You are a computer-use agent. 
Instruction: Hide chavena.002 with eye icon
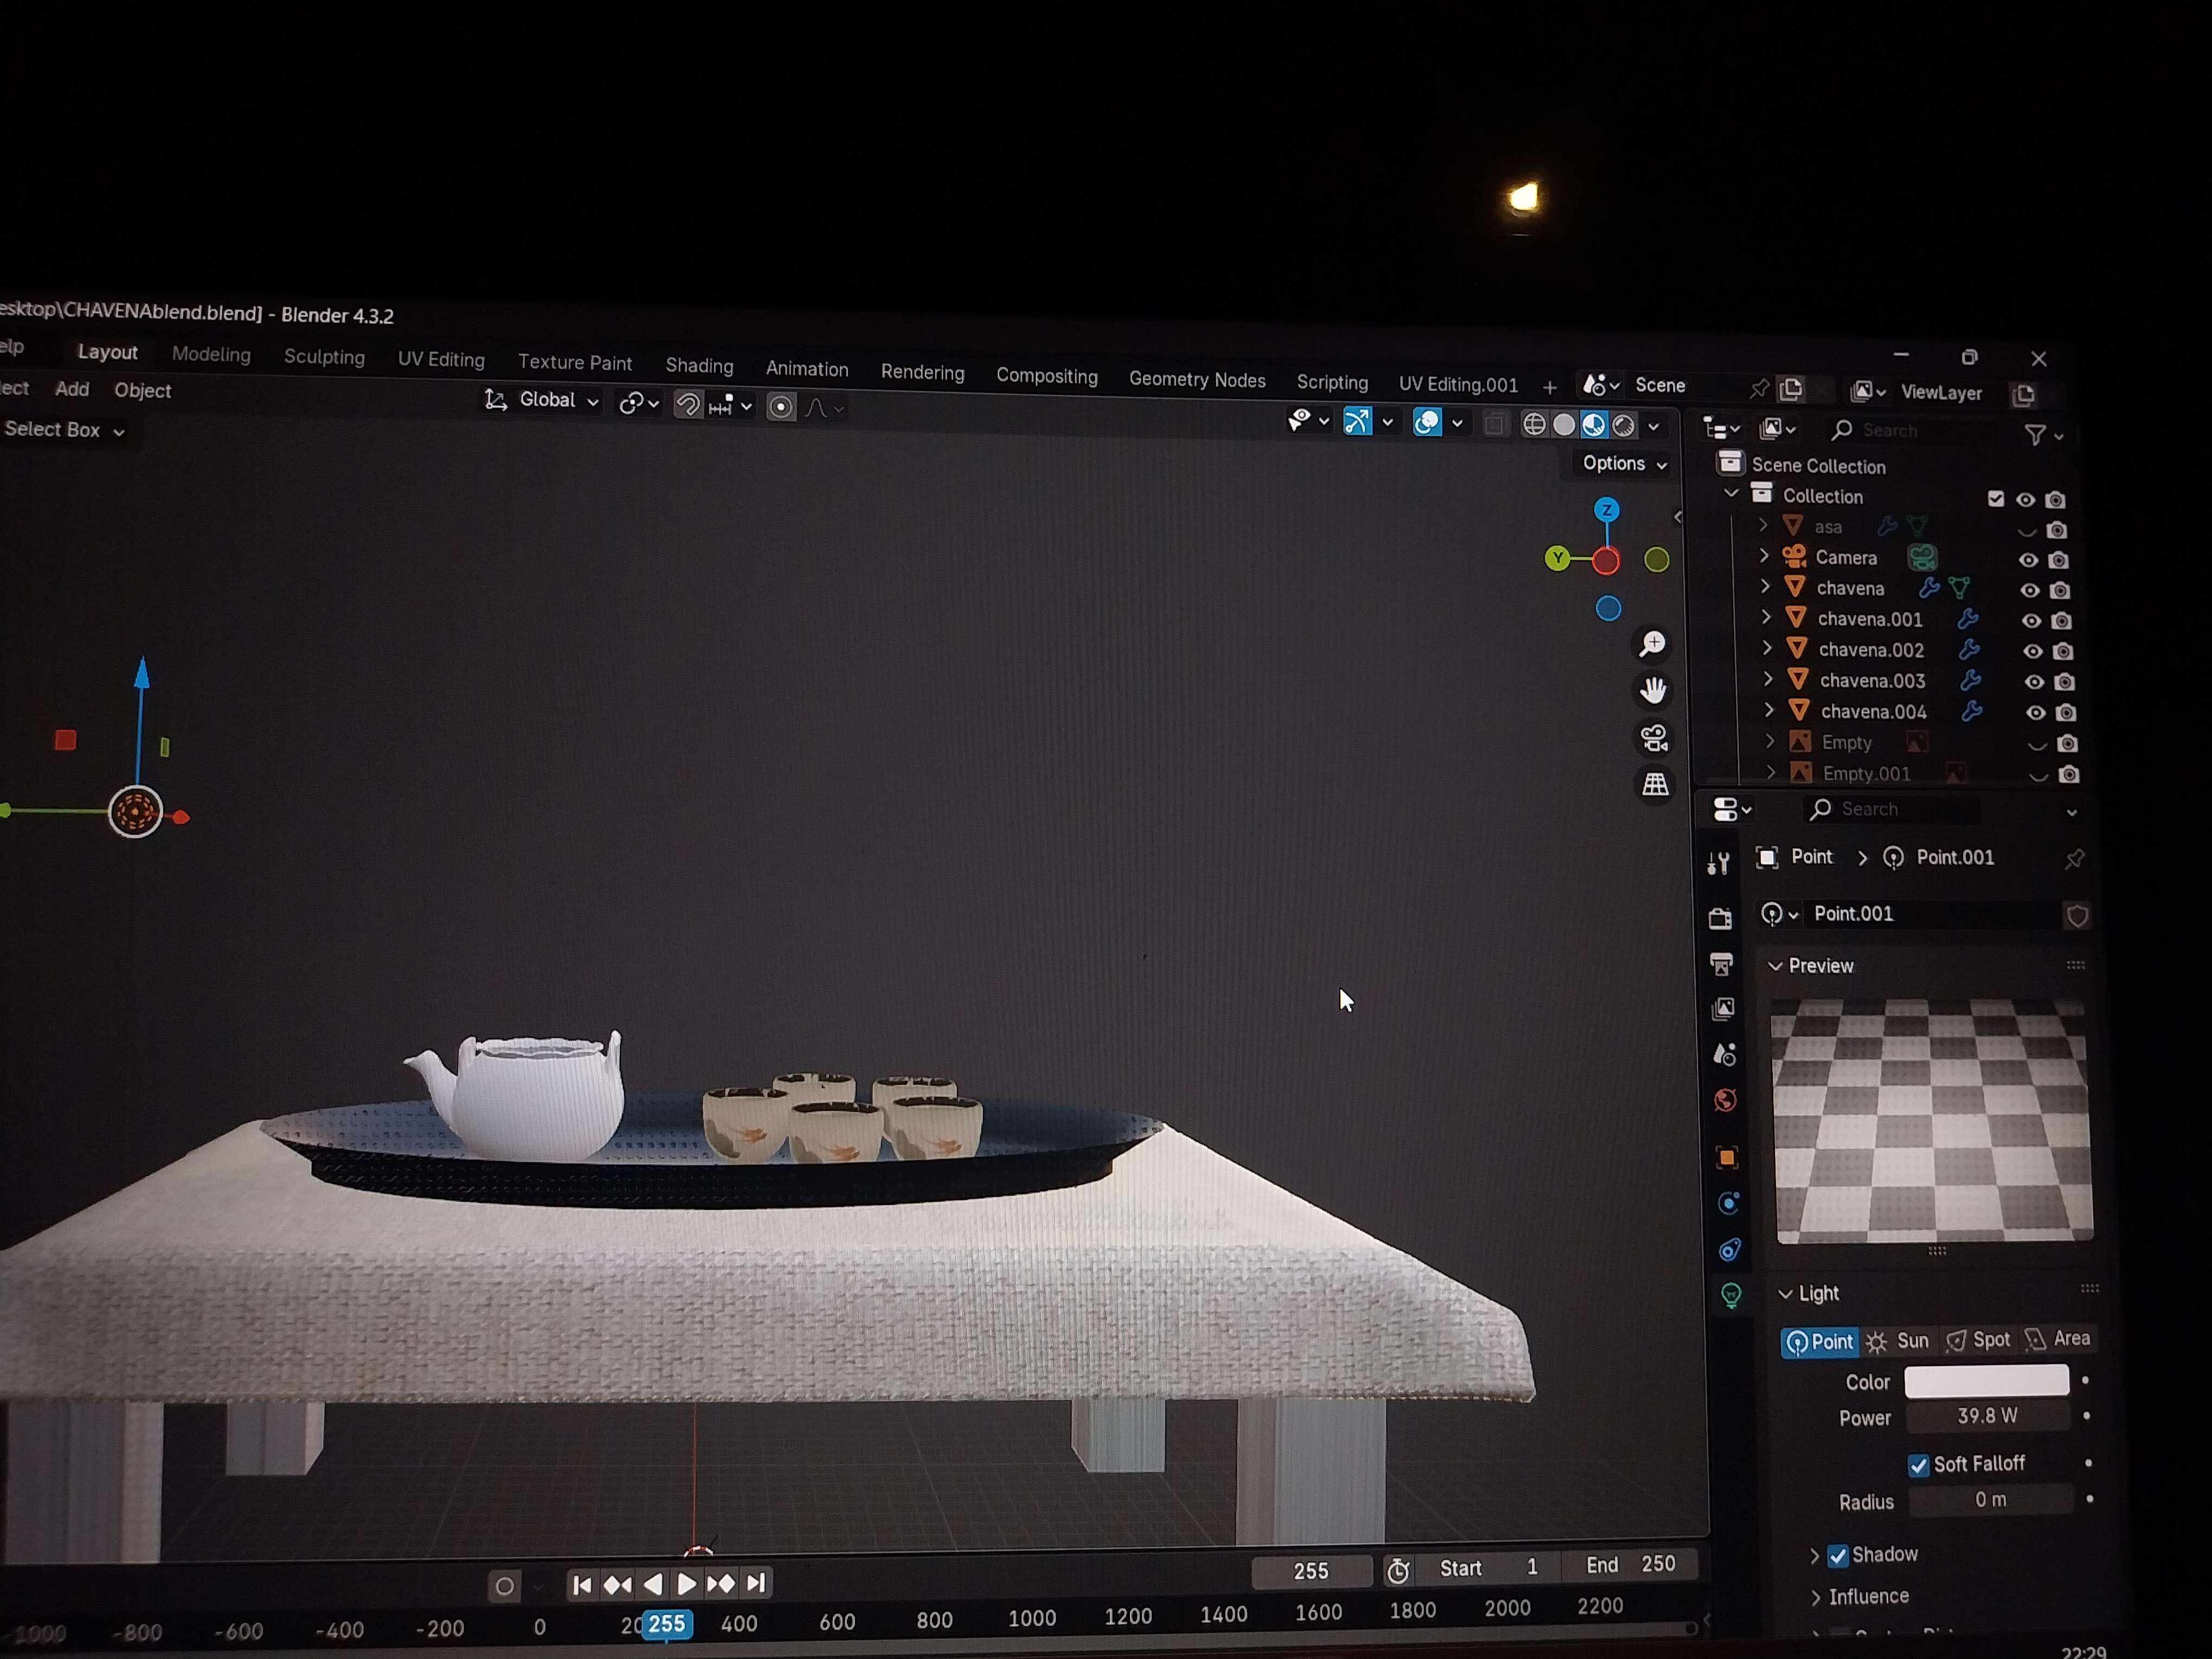[x=2033, y=651]
